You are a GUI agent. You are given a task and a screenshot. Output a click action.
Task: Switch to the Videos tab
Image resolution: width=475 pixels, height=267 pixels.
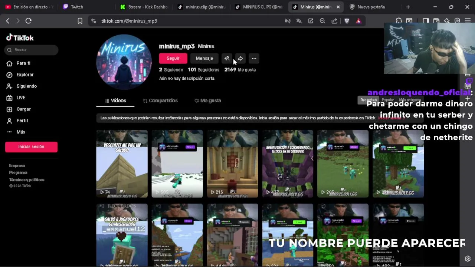point(115,100)
